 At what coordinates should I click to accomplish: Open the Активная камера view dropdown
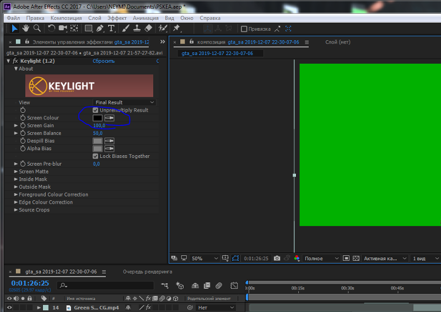(385, 259)
